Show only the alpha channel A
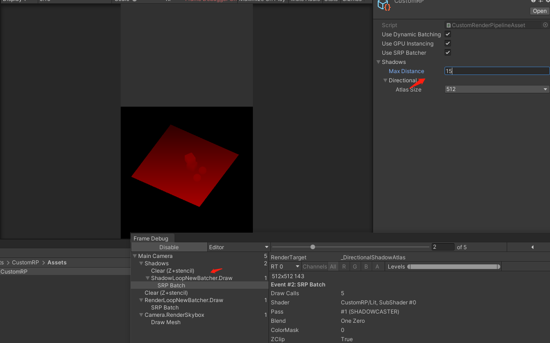 tap(377, 267)
